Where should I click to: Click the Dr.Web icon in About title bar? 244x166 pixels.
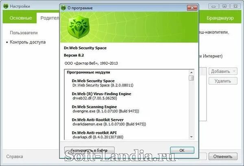63,8
